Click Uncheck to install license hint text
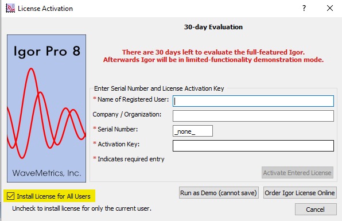The image size is (342, 221). (81, 208)
